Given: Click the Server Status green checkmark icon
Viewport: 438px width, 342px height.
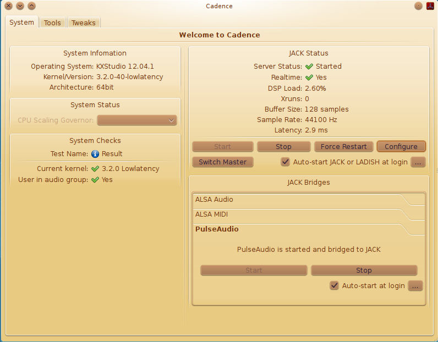Looking at the screenshot, I should click(x=309, y=67).
